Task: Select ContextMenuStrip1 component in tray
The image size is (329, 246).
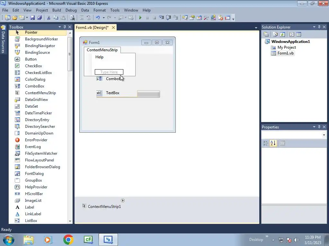Action: click(102, 207)
